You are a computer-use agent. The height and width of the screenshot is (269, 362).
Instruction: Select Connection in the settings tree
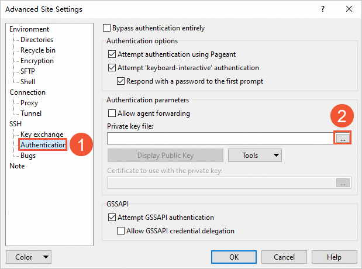coord(27,92)
